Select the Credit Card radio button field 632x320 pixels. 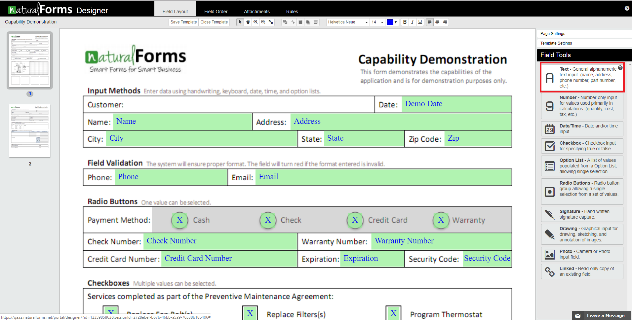[x=355, y=220]
